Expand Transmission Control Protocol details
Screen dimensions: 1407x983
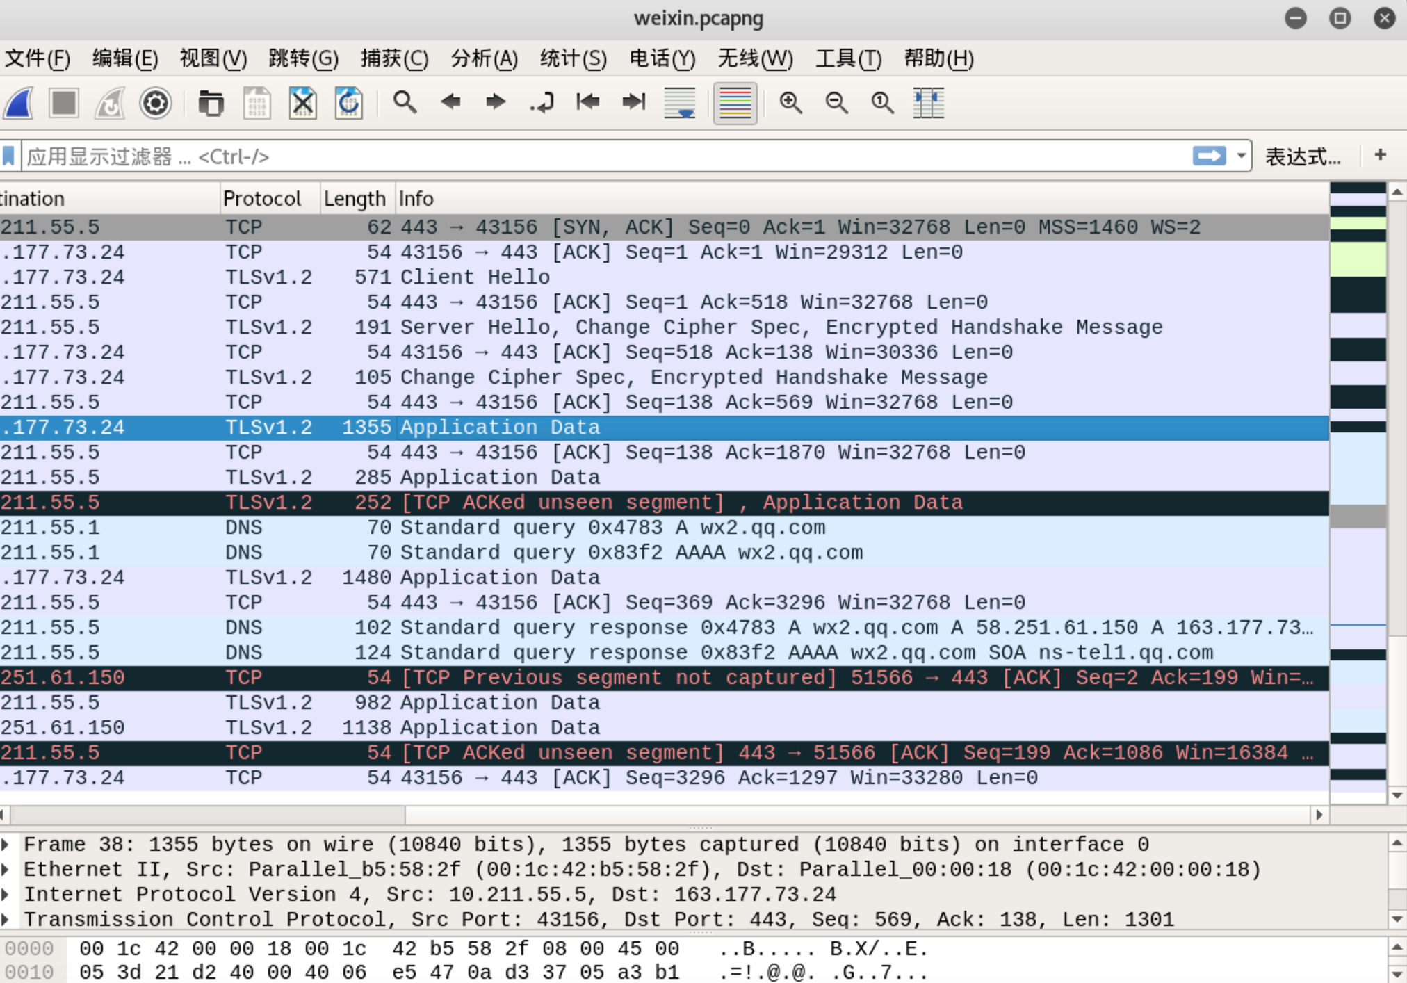point(6,919)
